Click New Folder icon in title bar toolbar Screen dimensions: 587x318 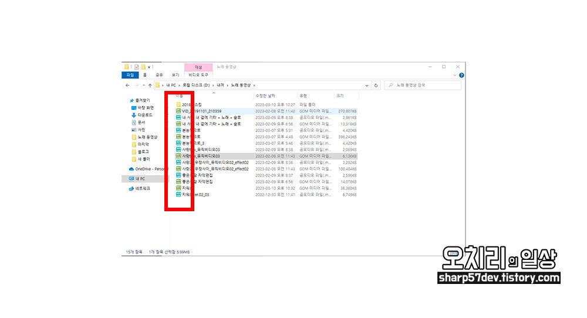(143, 67)
